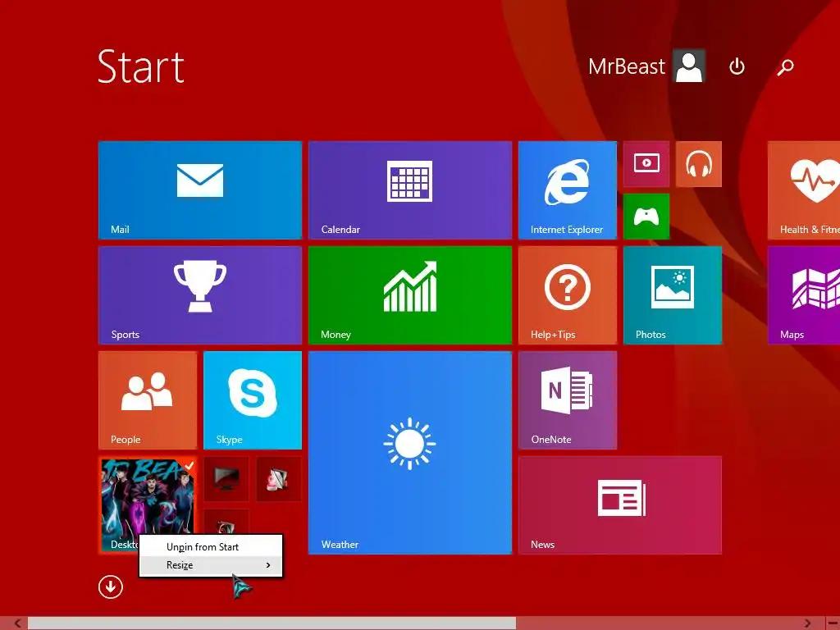Open the Help+Tips tile

pos(568,295)
